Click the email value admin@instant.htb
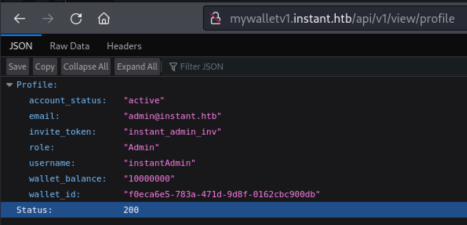The height and width of the screenshot is (225, 467). [x=173, y=116]
